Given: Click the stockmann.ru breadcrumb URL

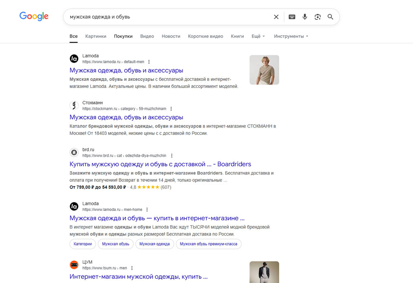Looking at the screenshot, I should [124, 108].
